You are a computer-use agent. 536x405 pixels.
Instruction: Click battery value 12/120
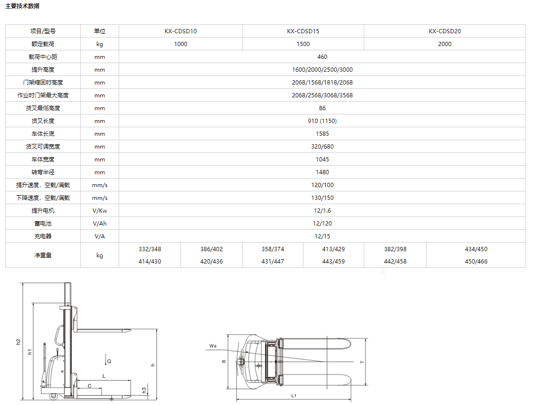[x=322, y=224]
